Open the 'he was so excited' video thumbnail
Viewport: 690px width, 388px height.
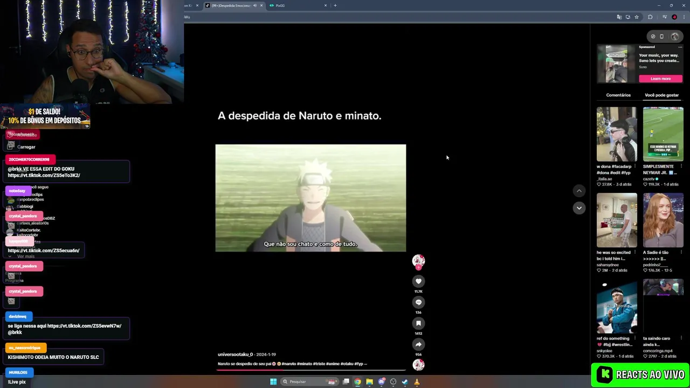coord(617,220)
